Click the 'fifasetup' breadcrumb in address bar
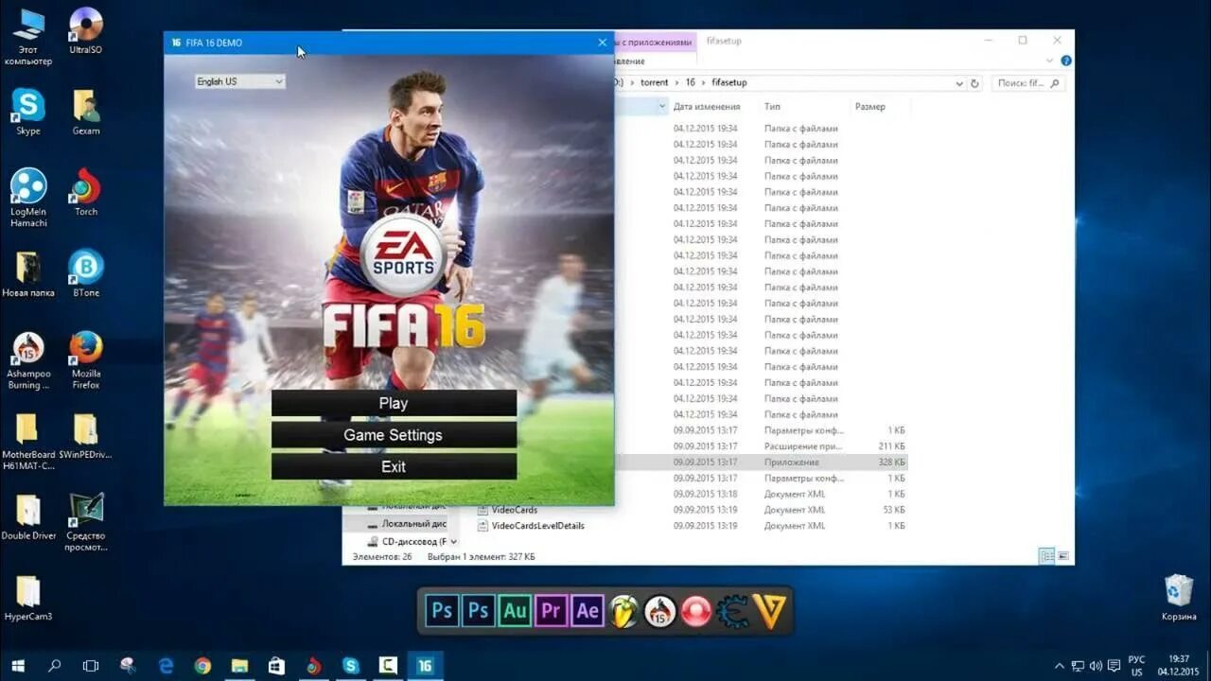 (x=729, y=83)
